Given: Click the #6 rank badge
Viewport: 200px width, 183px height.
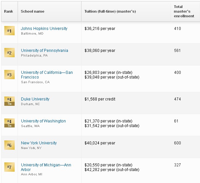Looking at the screenshot, I should (x=9, y=145).
